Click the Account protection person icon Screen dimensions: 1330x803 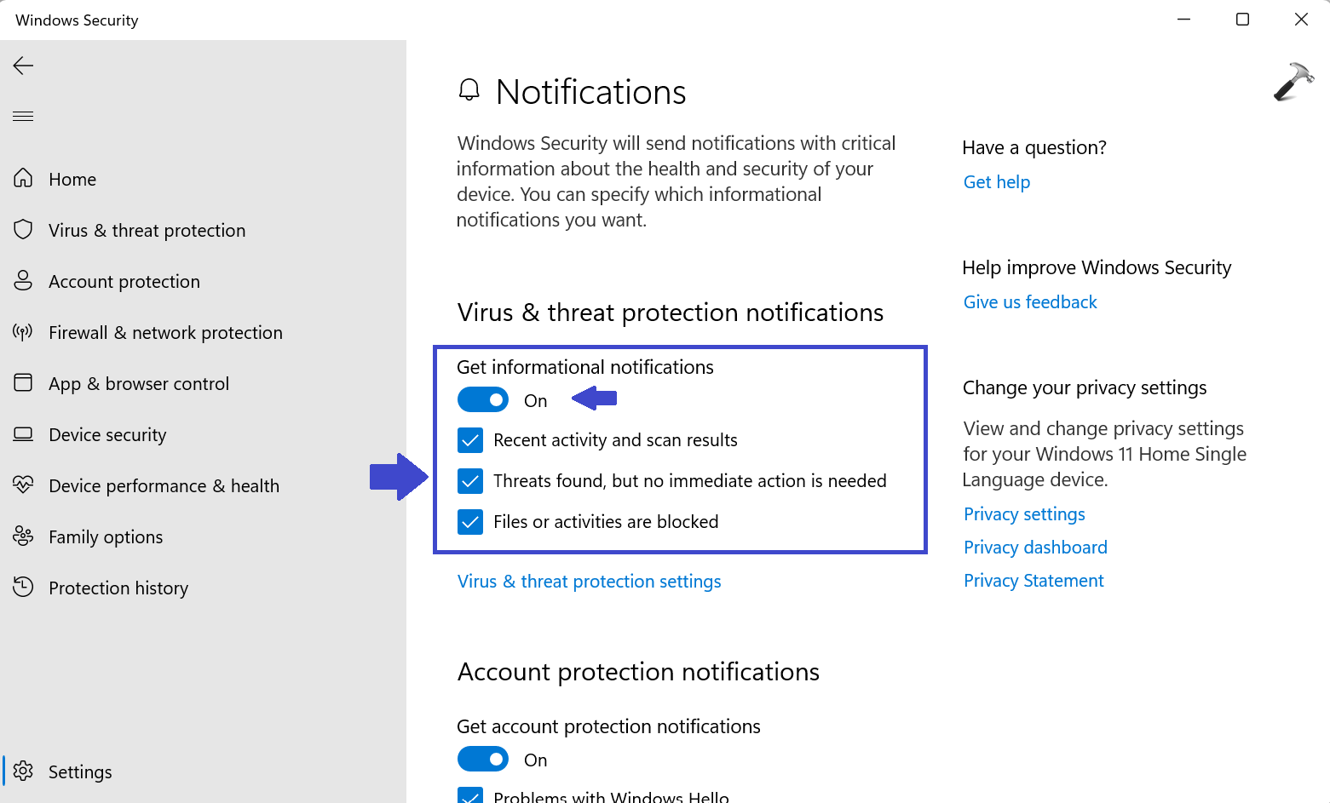pyautogui.click(x=23, y=280)
